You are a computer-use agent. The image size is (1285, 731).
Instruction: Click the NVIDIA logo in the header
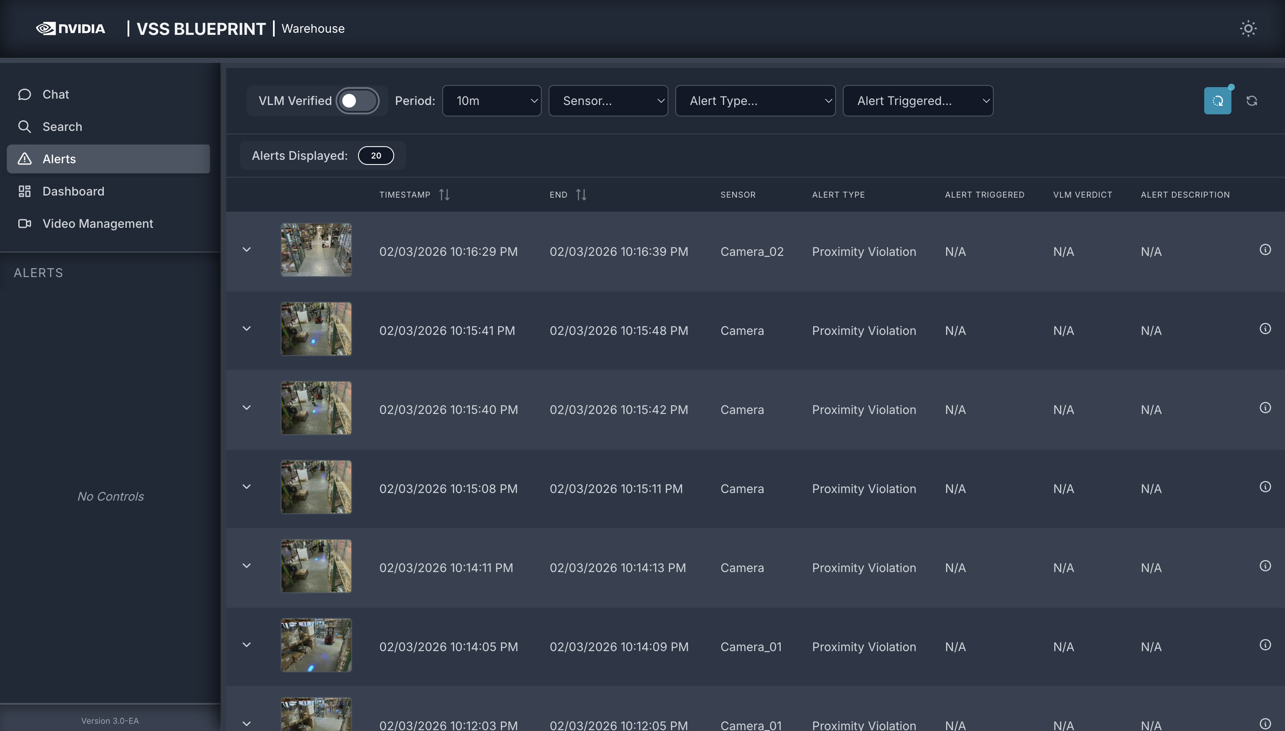coord(70,28)
